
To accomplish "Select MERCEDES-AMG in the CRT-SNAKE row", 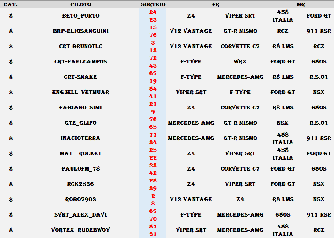I will [240, 77].
